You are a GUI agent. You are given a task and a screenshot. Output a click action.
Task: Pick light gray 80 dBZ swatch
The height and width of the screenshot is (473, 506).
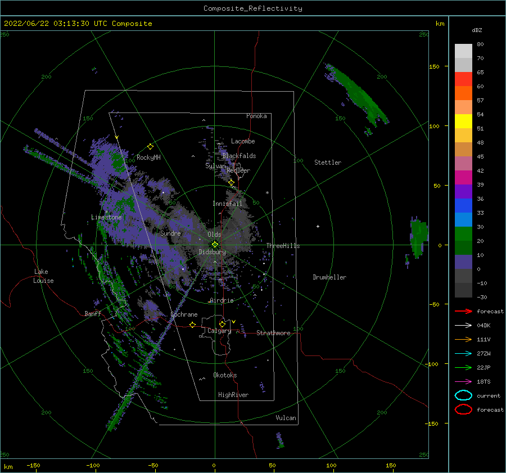463,51
